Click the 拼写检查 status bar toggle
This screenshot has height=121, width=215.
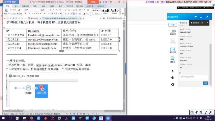coord(48,114)
